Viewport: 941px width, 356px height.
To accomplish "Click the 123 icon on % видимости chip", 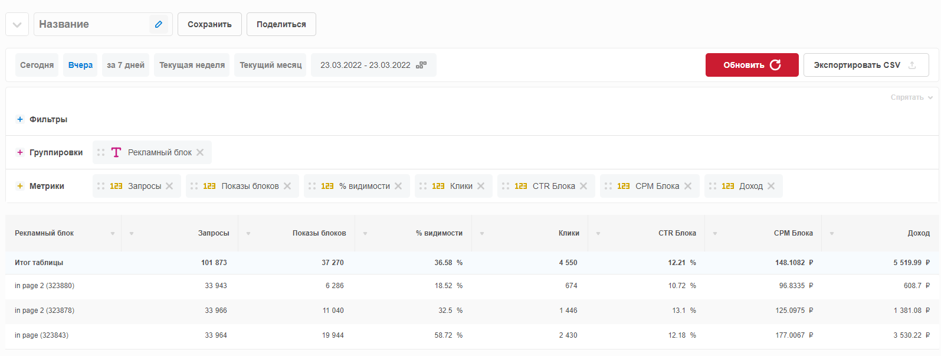I will click(x=327, y=186).
